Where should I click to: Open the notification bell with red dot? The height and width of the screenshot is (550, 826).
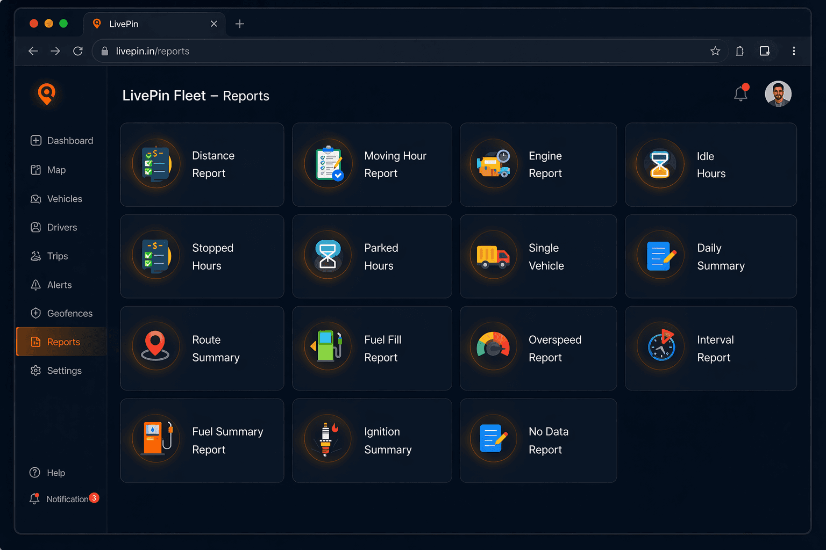[740, 93]
